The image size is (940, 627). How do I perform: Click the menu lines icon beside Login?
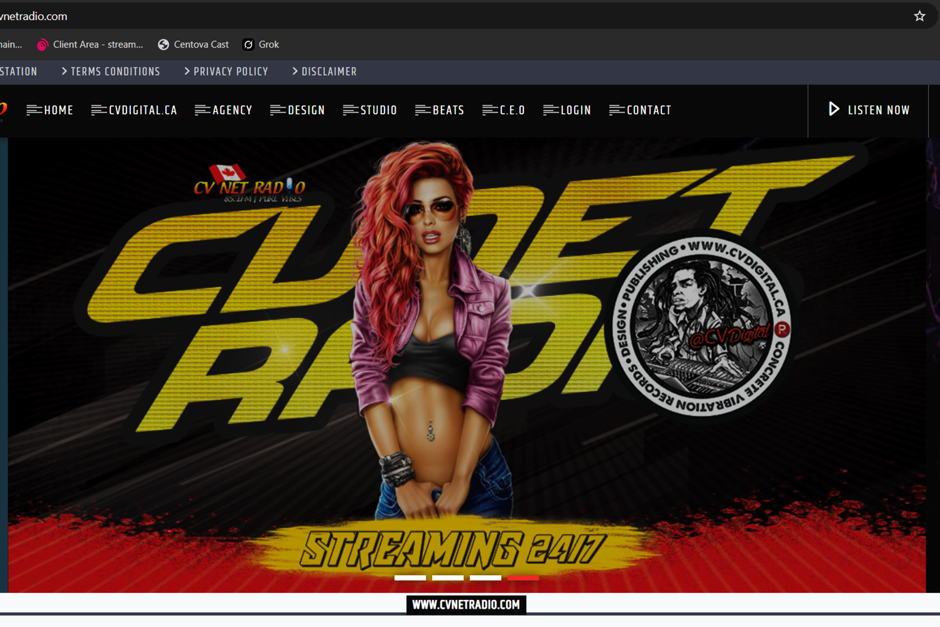[551, 110]
